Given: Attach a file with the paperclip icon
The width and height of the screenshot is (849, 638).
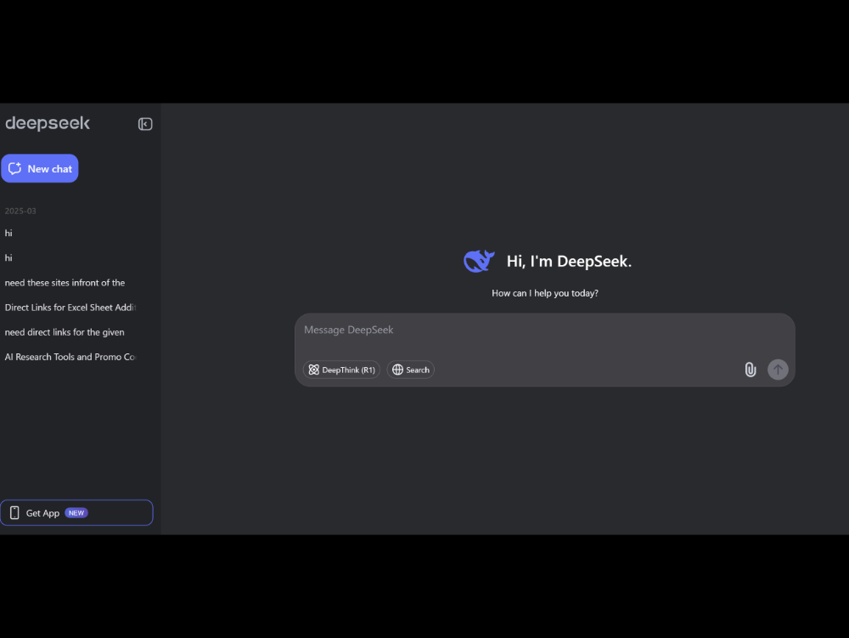Looking at the screenshot, I should point(751,370).
